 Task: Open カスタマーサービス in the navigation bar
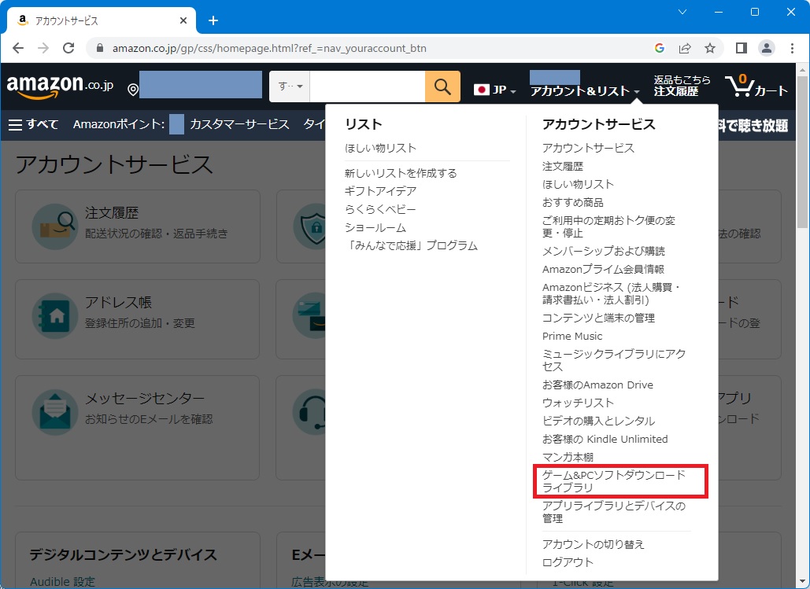239,124
